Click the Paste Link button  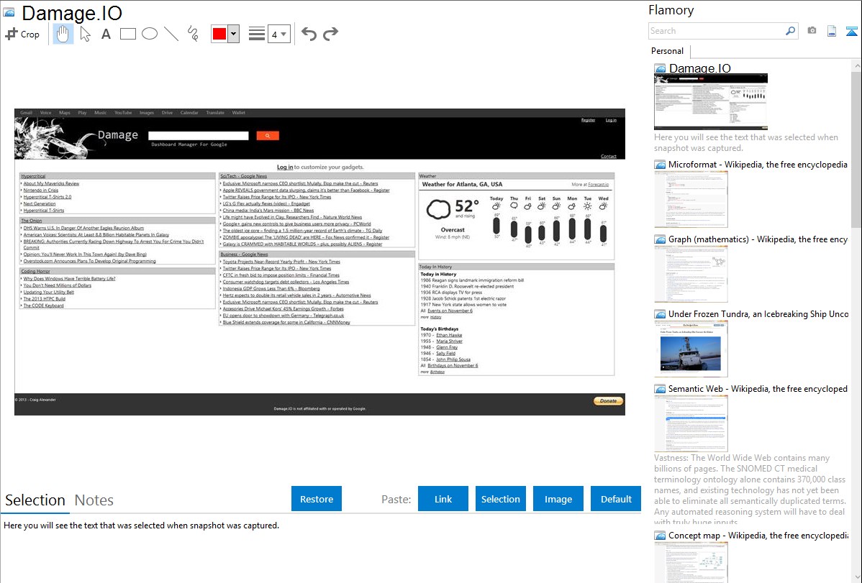click(x=443, y=499)
